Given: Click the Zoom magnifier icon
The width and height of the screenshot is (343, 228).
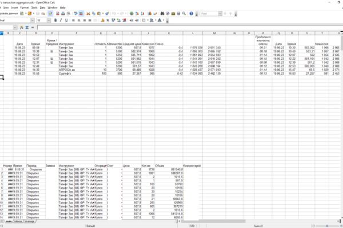Looking at the screenshot, I should coord(184,14).
